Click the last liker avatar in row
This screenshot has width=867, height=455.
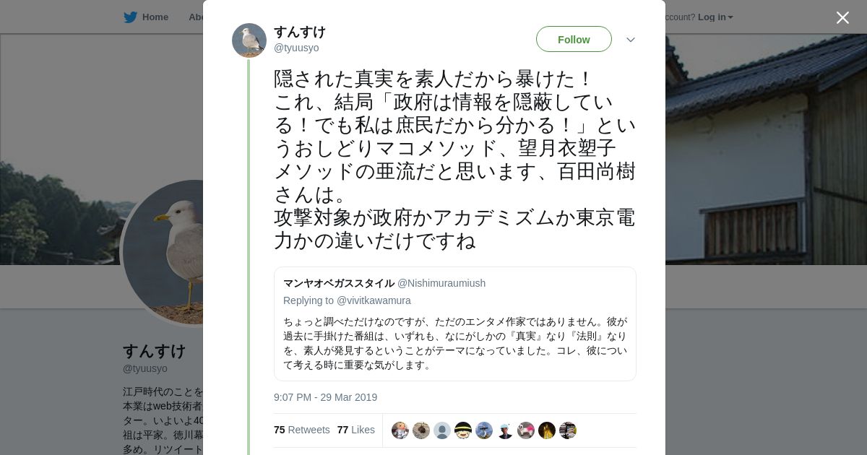pyautogui.click(x=568, y=430)
